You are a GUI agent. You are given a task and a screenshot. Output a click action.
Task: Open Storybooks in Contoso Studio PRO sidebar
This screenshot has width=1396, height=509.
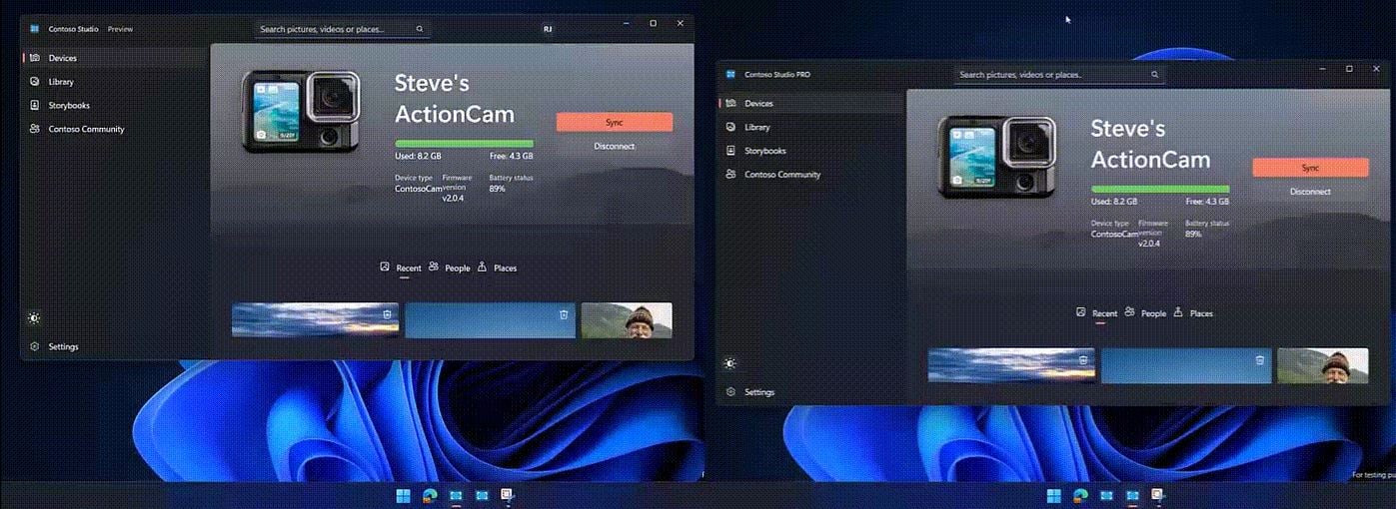pyautogui.click(x=764, y=151)
